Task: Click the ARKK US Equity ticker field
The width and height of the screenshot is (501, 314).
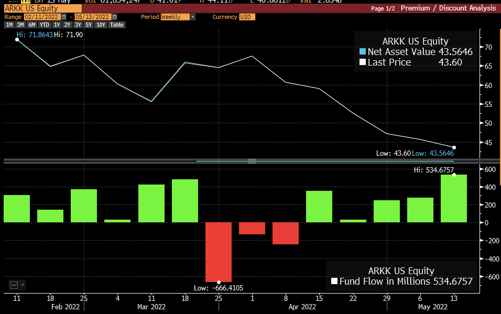Action: [43, 8]
